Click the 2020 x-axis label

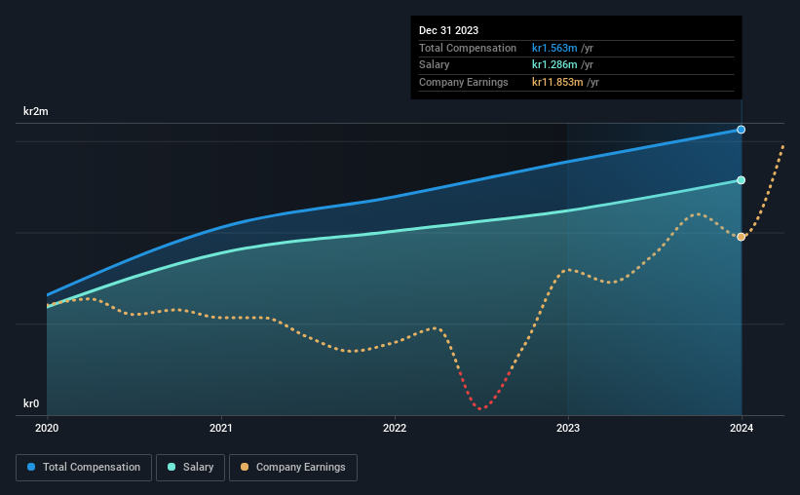(47, 428)
